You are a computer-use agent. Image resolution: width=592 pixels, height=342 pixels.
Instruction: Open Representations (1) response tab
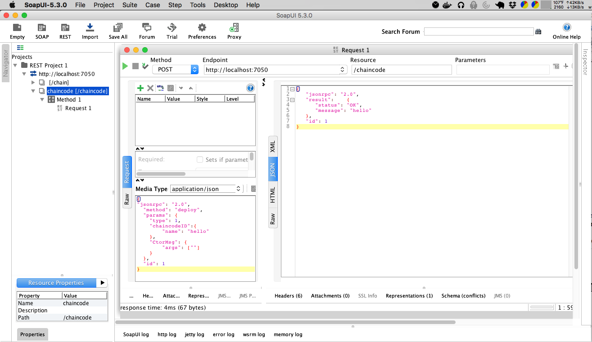click(x=409, y=296)
